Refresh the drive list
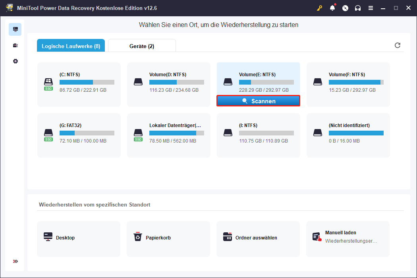 click(x=398, y=45)
